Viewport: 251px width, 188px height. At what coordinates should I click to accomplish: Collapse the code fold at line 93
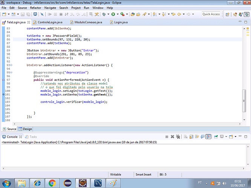point(11,65)
